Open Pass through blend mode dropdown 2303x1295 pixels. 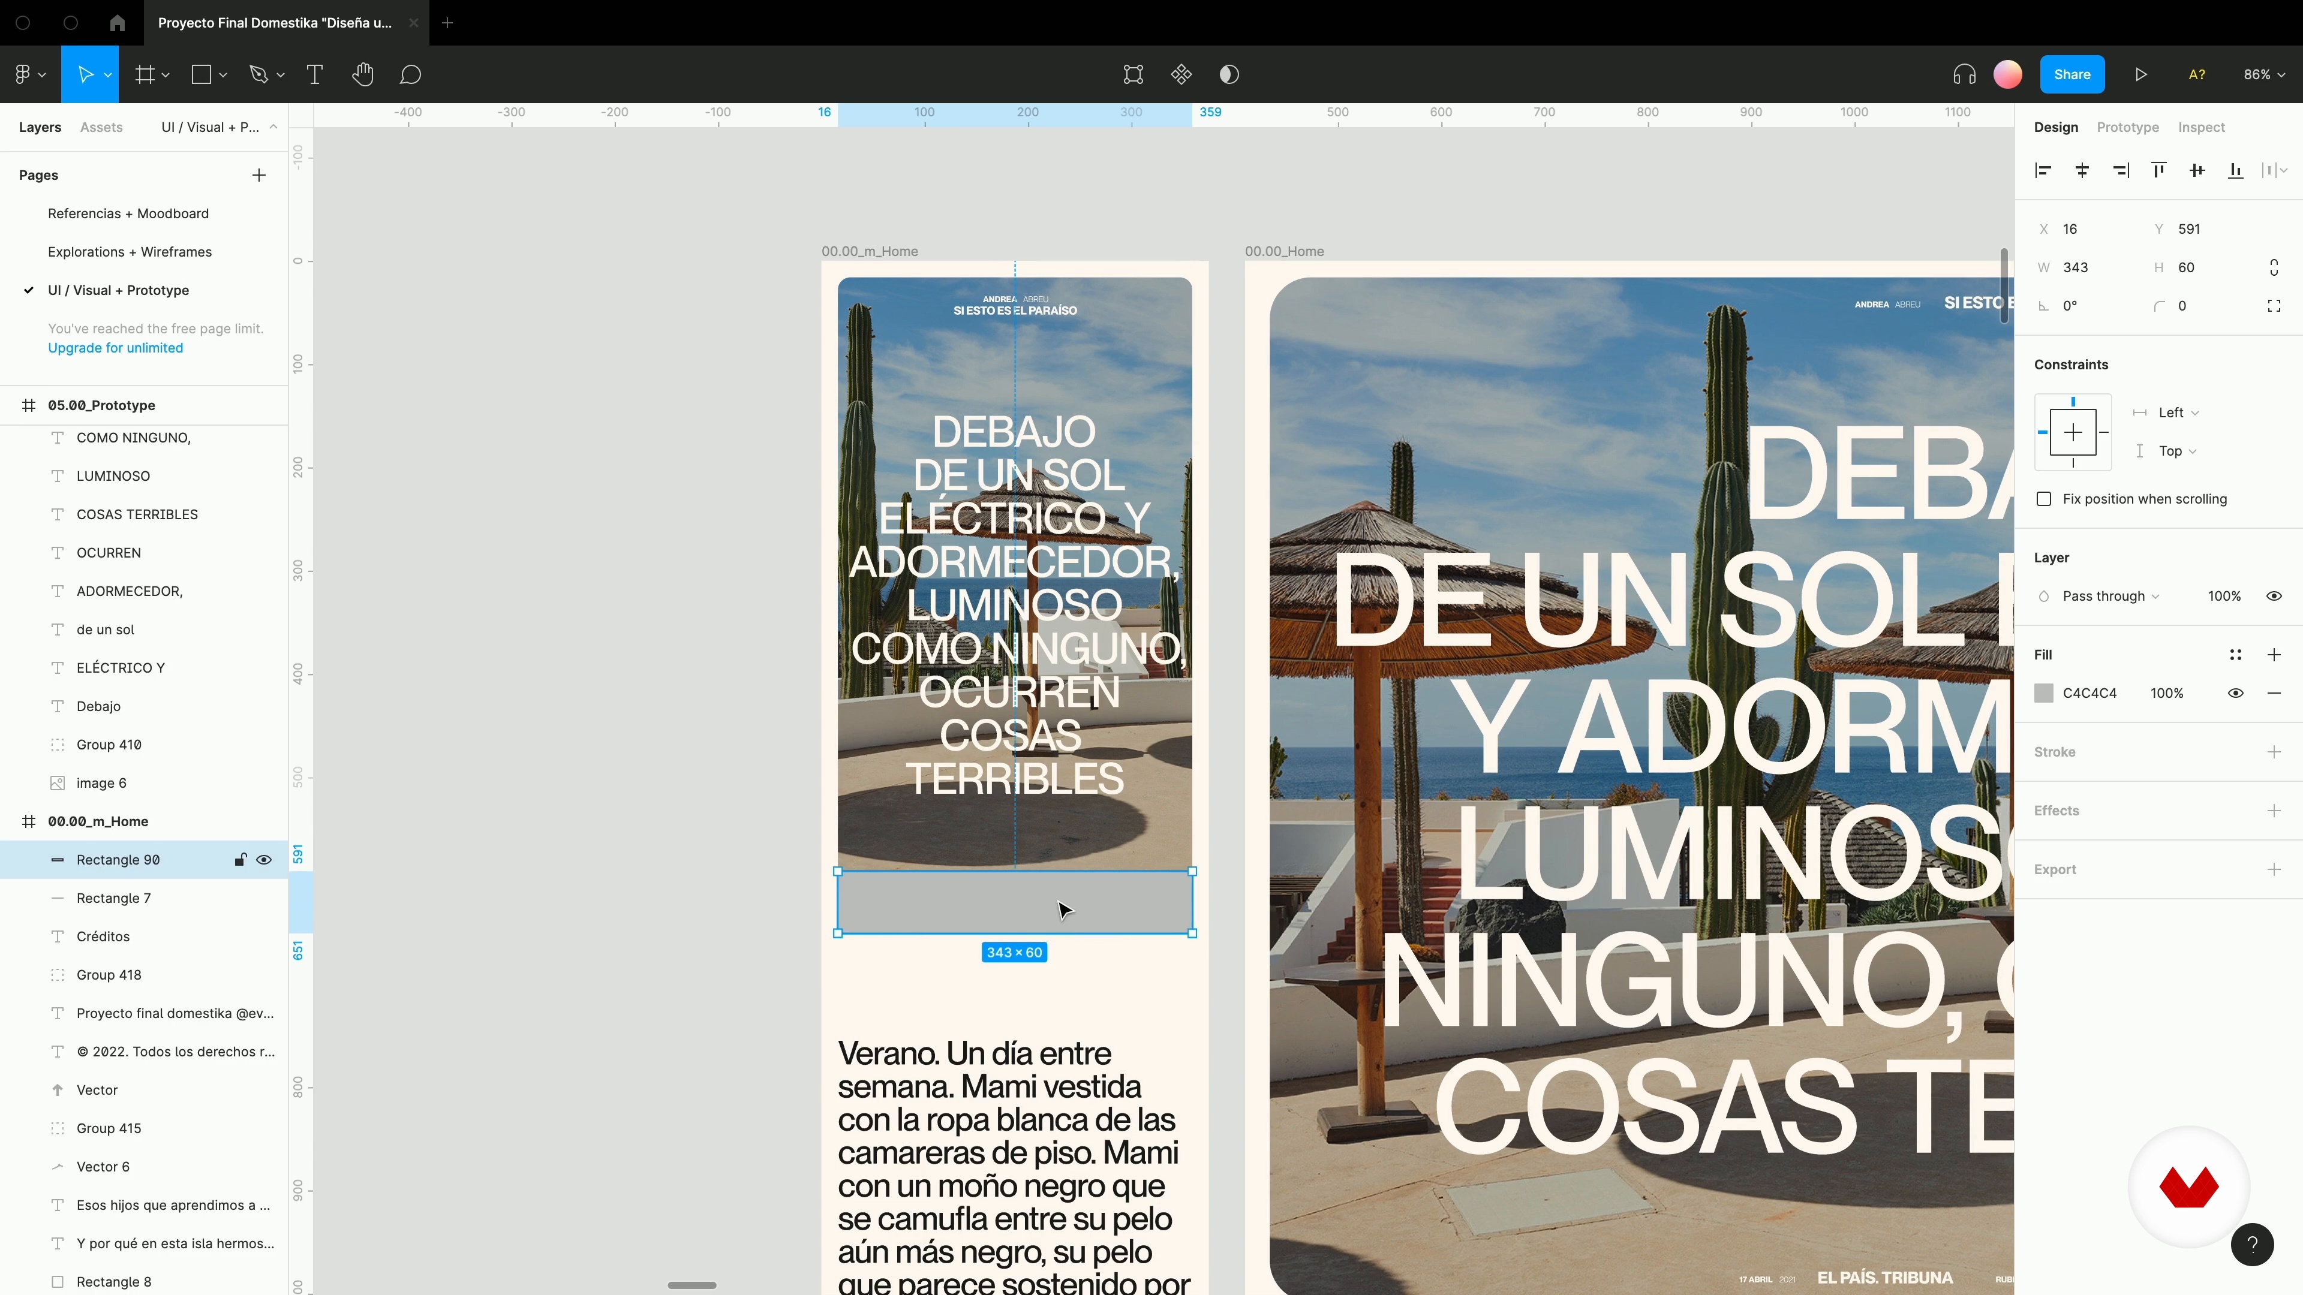(x=2111, y=596)
